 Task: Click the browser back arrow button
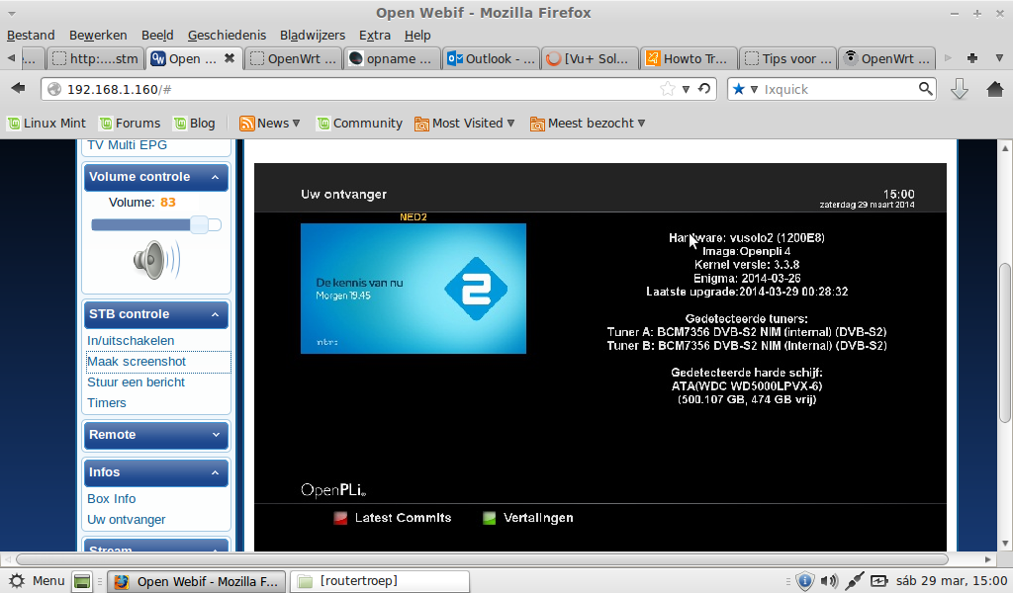coord(18,88)
